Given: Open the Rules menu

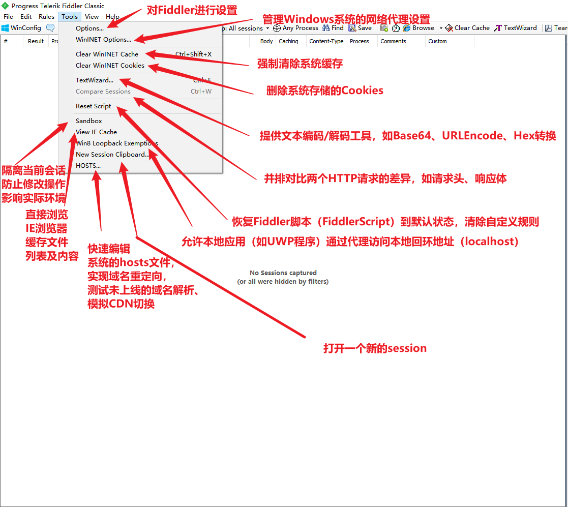Looking at the screenshot, I should point(46,17).
